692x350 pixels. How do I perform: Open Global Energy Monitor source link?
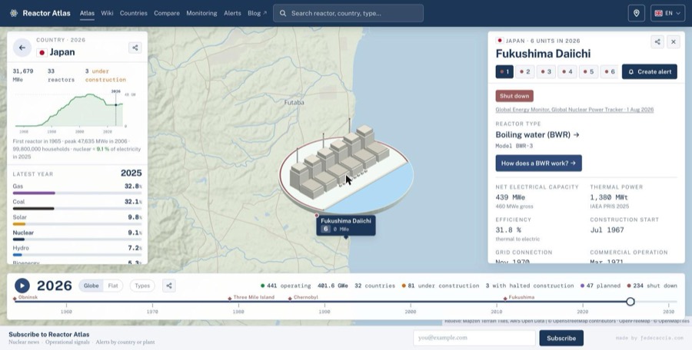tap(574, 110)
